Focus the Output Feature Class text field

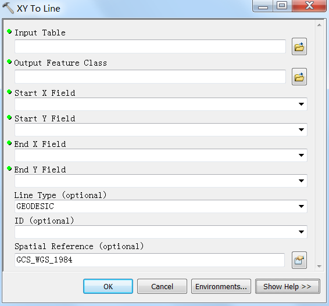point(150,77)
